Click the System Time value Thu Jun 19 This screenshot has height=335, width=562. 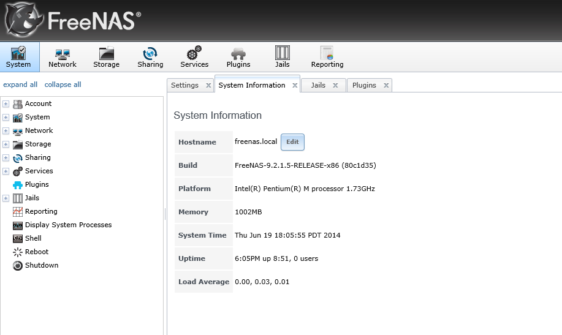pos(287,235)
